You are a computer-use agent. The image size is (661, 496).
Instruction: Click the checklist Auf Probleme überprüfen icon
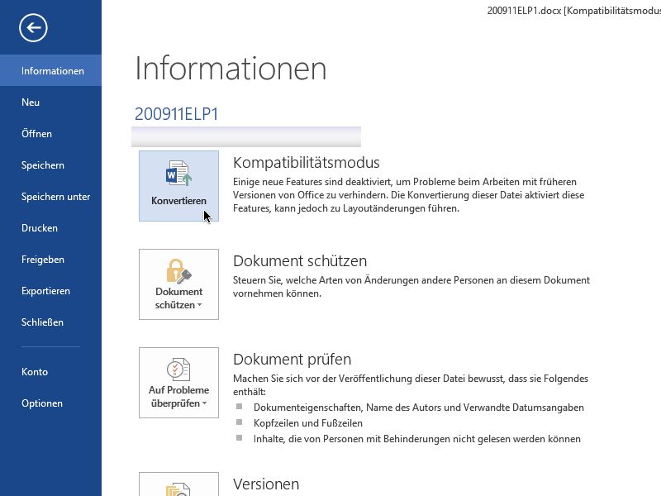click(x=178, y=369)
